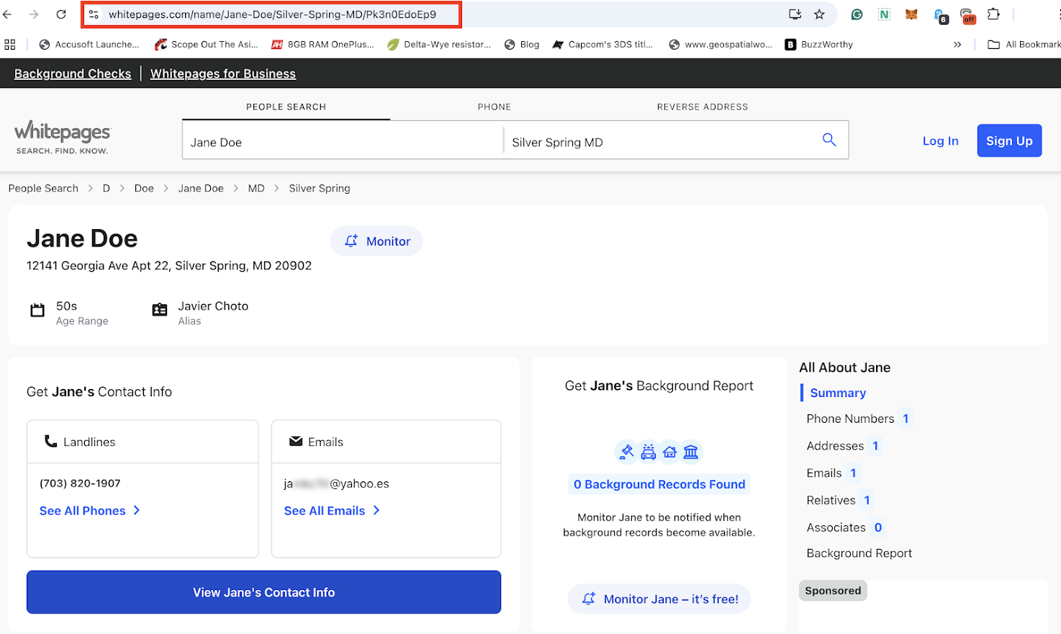Open 8GB RAM OnePlus... bookmark
Screen dimensions: 1061x634
point(322,45)
